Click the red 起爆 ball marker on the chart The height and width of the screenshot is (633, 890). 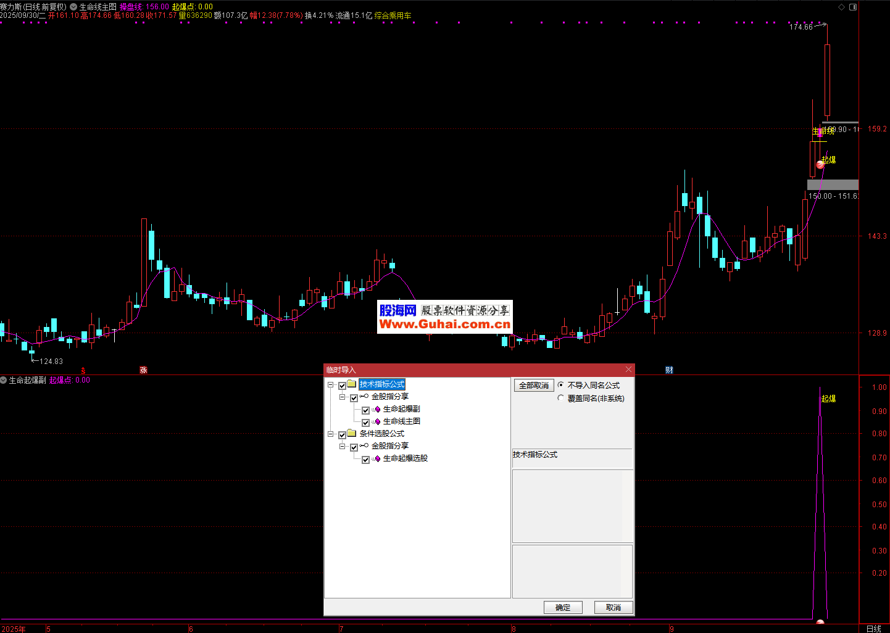(820, 164)
